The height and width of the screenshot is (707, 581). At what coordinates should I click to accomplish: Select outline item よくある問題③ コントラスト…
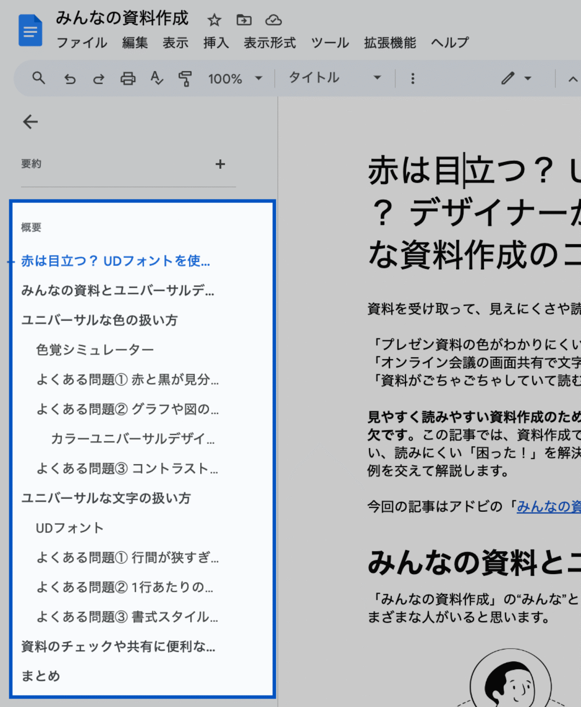tap(127, 469)
